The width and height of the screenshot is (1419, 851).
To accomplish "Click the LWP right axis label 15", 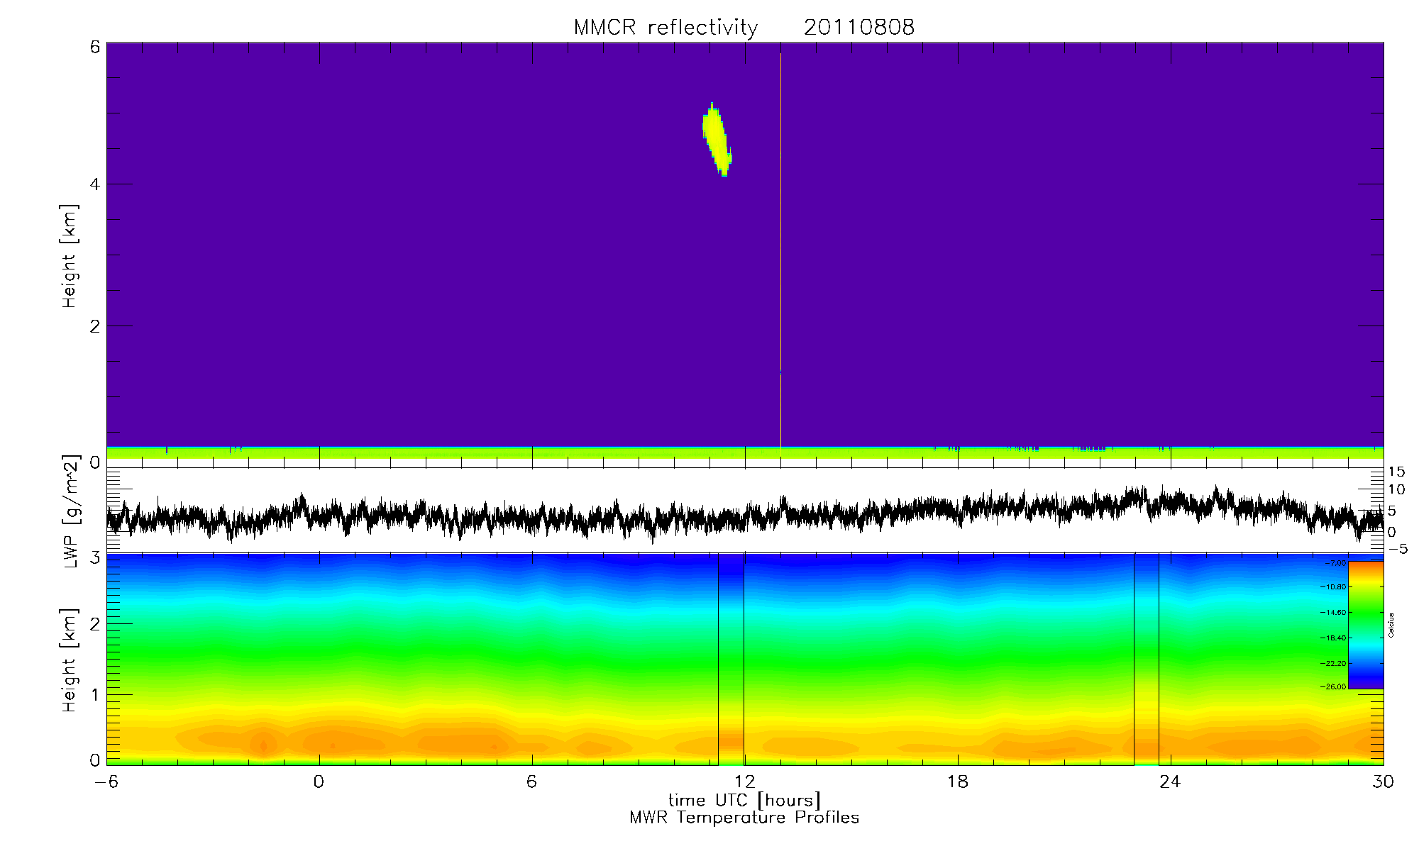I will point(1396,472).
